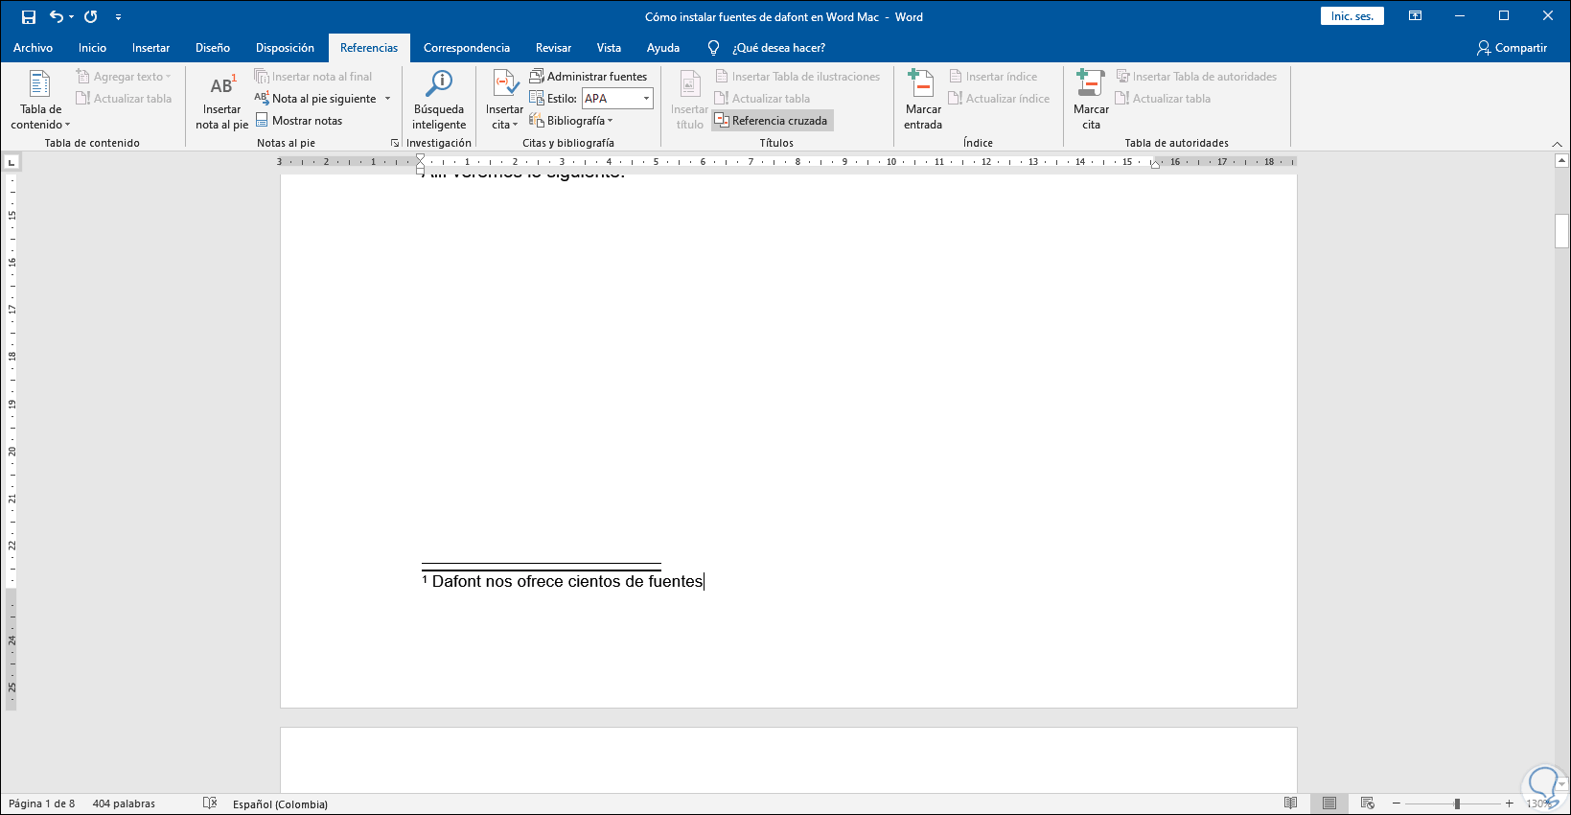Click the Inic. ses. sign-in button

click(x=1352, y=16)
